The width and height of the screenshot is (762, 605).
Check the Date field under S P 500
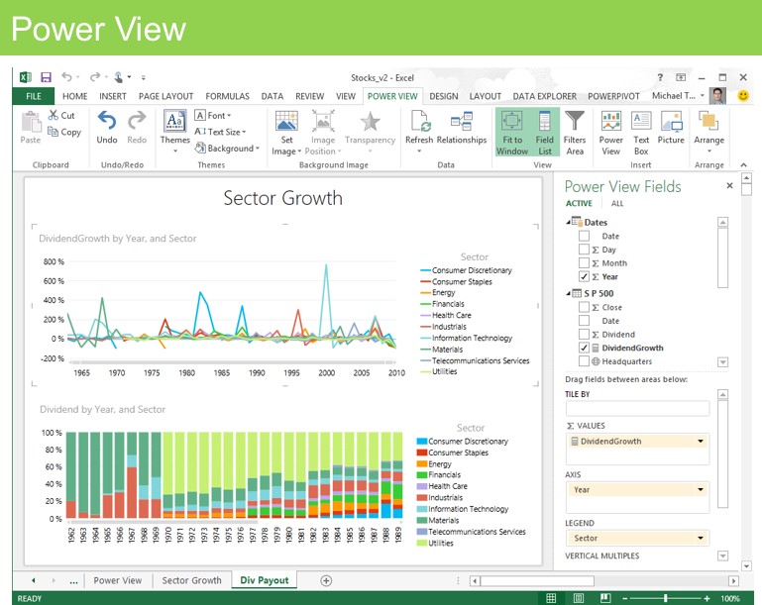[585, 321]
